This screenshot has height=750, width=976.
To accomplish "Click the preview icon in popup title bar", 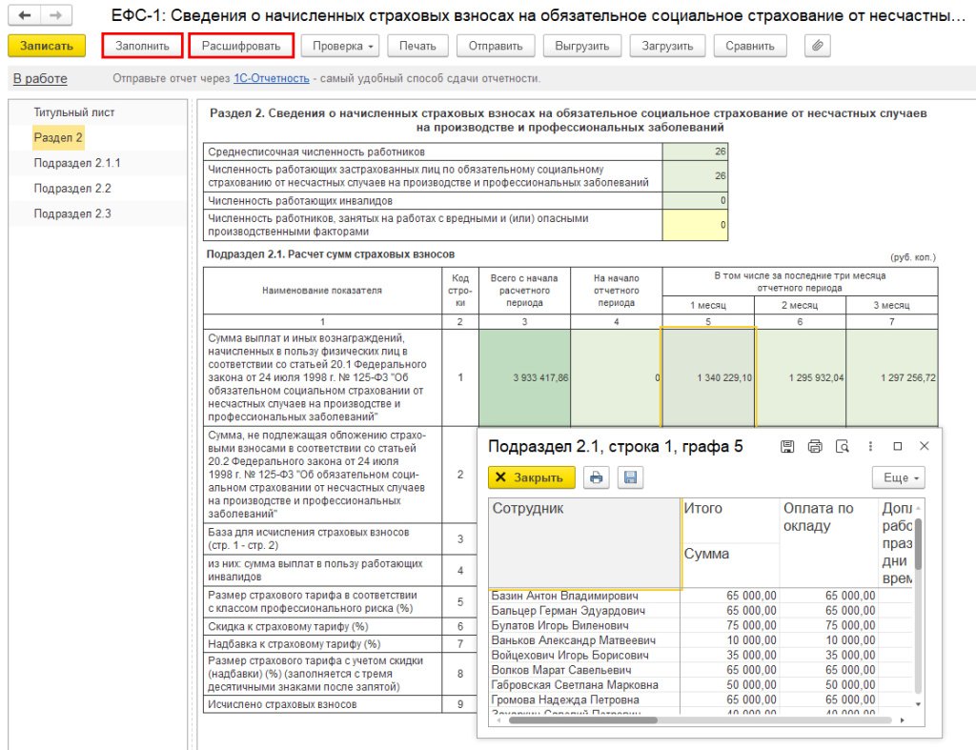I will pos(842,446).
